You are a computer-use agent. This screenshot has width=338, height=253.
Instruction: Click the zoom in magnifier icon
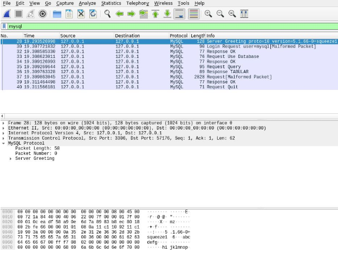click(209, 14)
